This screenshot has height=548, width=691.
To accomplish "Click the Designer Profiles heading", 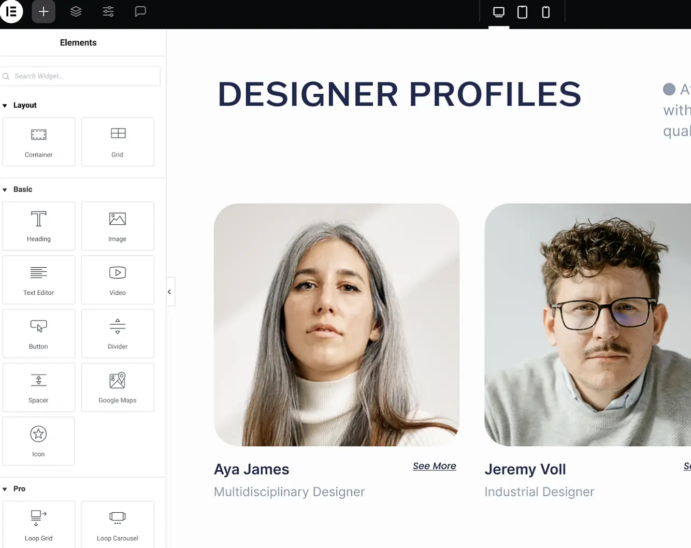I will [399, 94].
